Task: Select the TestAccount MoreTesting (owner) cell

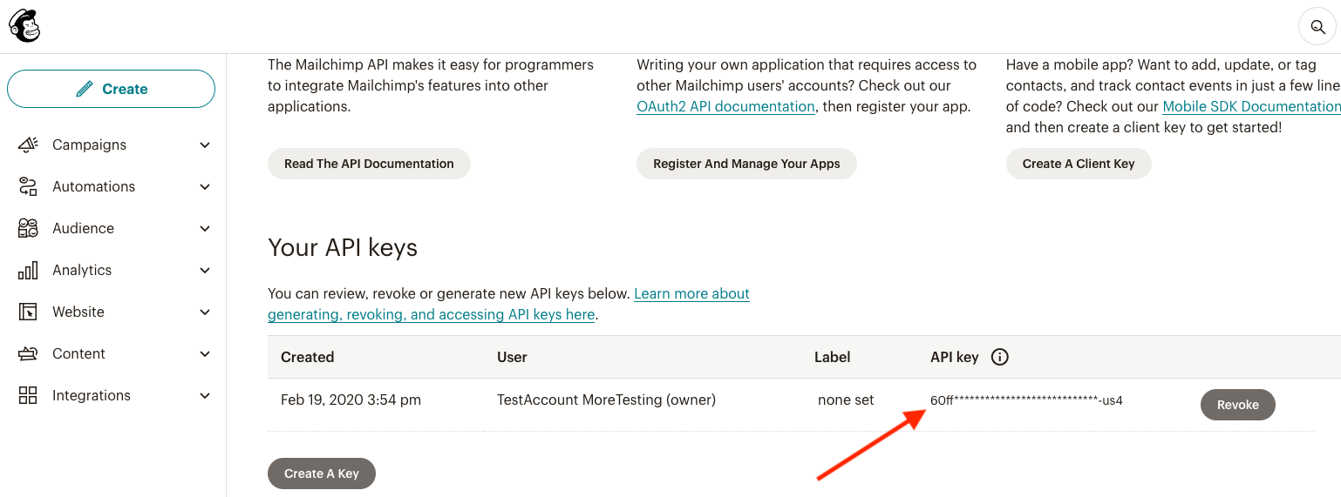Action: 606,400
